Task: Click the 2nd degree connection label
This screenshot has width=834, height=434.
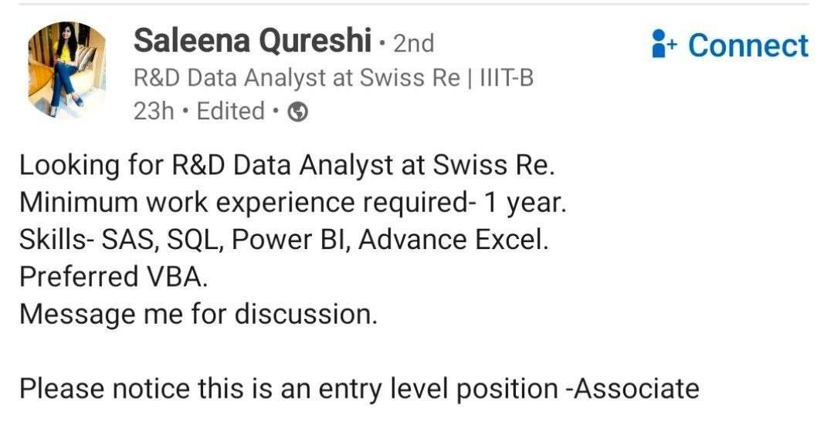Action: 414,44
